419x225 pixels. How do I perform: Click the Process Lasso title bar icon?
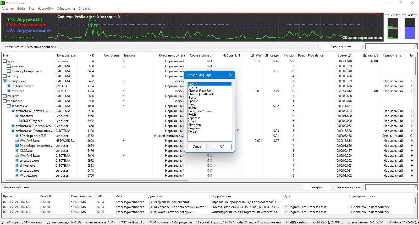point(3,3)
